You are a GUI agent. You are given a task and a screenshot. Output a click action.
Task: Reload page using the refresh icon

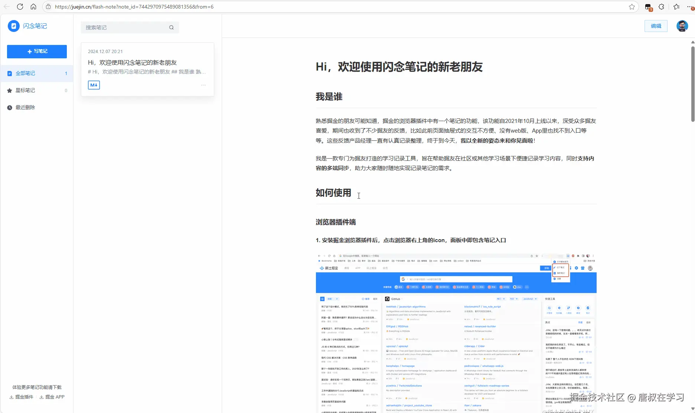coord(20,6)
